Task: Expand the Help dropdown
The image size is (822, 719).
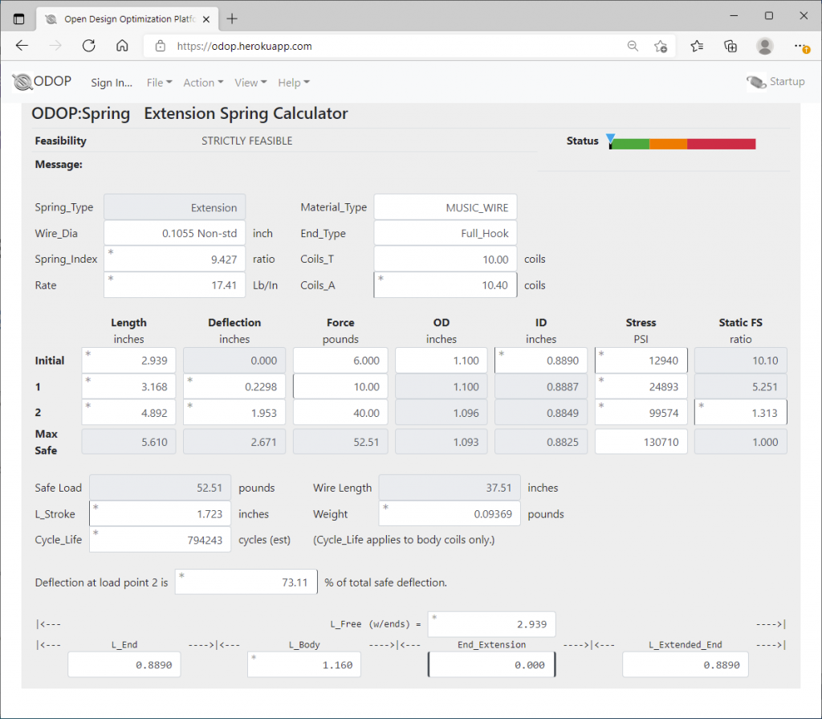Action: (x=293, y=82)
